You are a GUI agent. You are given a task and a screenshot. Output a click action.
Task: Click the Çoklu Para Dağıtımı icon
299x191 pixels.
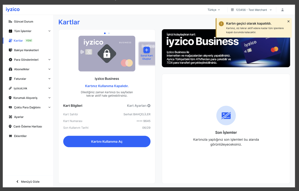[11, 107]
